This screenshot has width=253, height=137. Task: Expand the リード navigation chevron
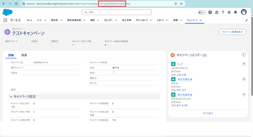pyautogui.click(x=45, y=20)
